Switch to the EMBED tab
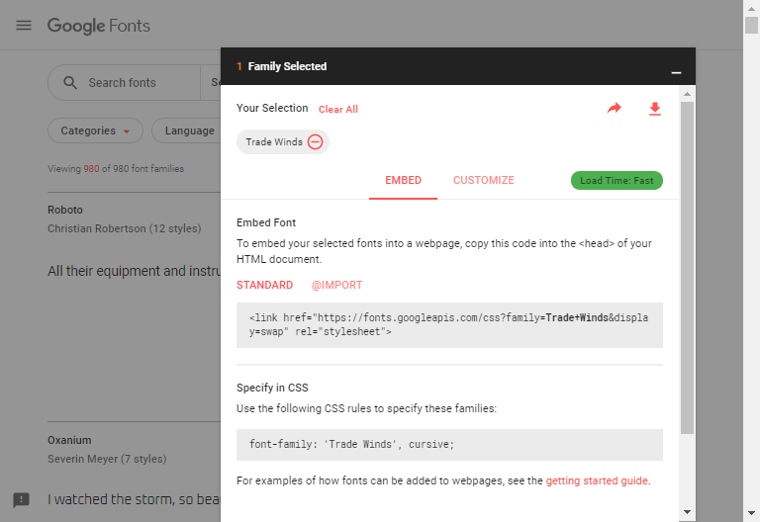The image size is (760, 522). [x=404, y=180]
